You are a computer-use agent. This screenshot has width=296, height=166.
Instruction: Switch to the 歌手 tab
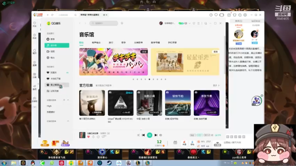coord(124,43)
